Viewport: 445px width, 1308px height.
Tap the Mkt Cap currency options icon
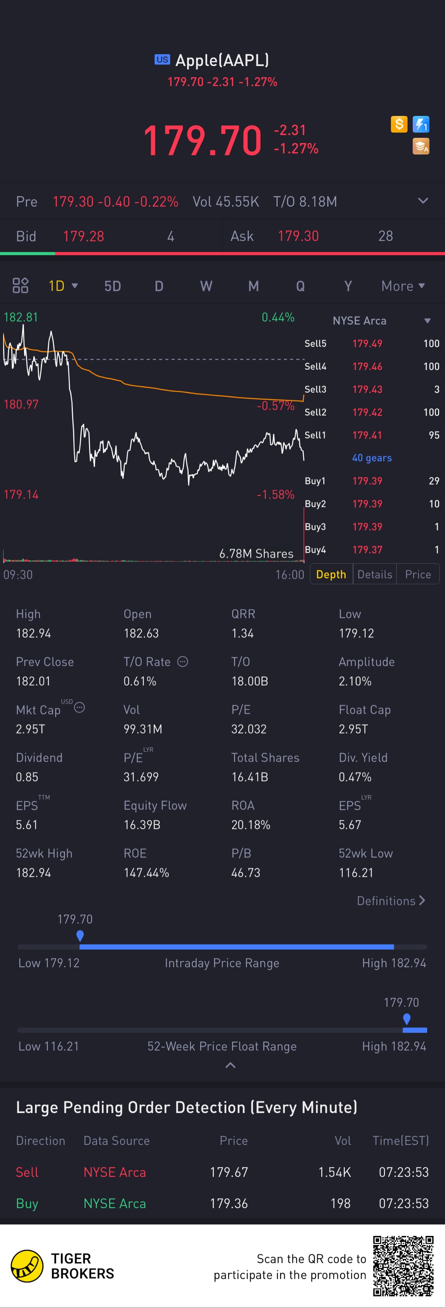point(80,707)
